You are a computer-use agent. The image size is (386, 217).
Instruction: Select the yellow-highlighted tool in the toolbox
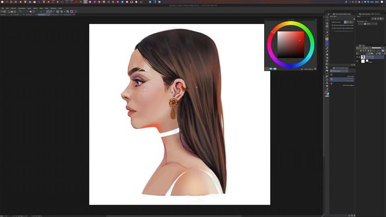click(327, 39)
